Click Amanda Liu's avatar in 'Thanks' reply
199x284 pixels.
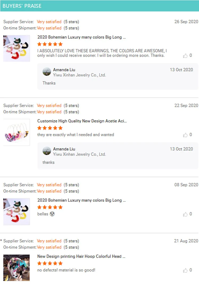pos(47,72)
